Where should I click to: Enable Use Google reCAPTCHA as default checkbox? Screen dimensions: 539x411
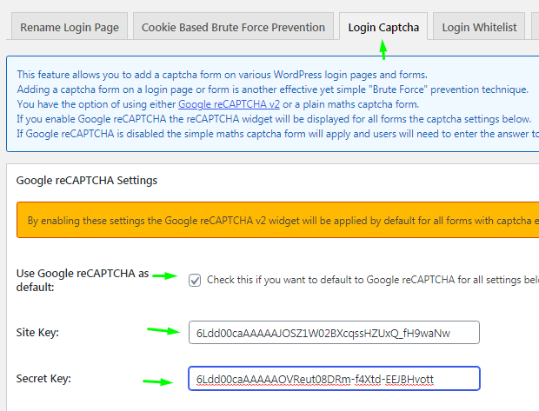195,280
